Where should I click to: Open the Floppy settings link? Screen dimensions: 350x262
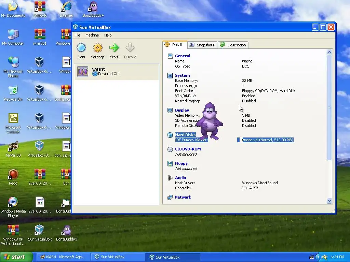click(181, 163)
